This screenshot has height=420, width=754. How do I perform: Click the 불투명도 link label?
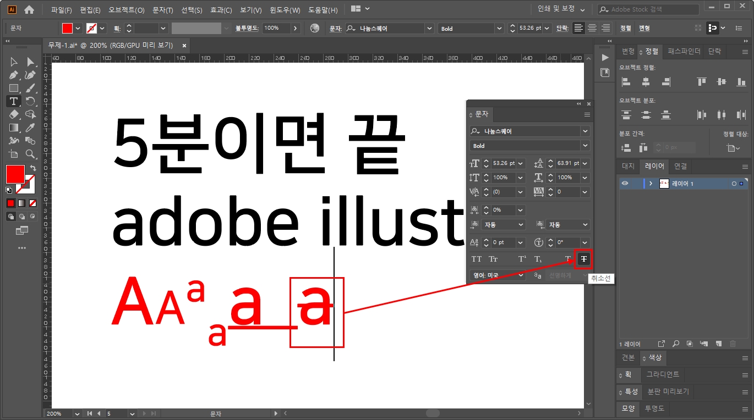(247, 28)
